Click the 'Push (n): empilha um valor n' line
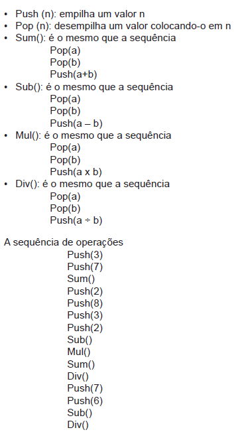This screenshot has height=438, width=248. (80, 14)
